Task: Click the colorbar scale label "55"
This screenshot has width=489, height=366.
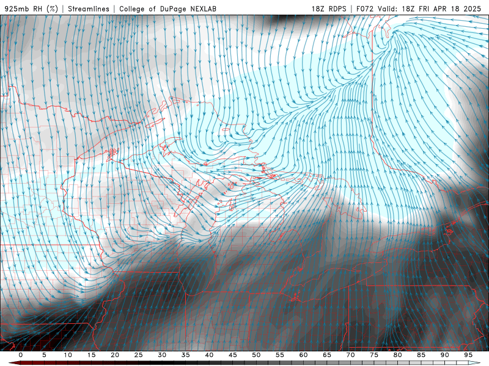Action: [x=280, y=355]
